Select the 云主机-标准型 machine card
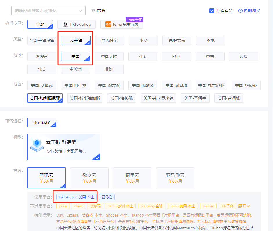 [x=64, y=147]
